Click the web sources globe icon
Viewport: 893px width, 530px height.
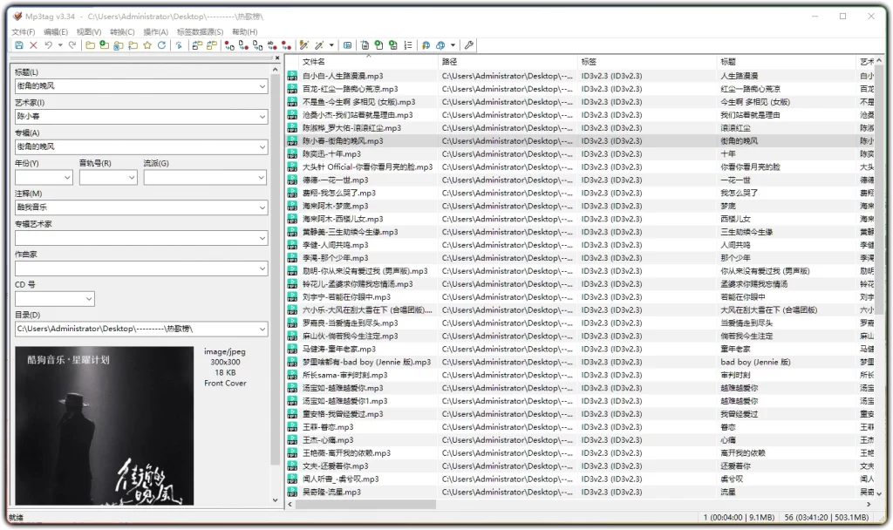point(428,44)
